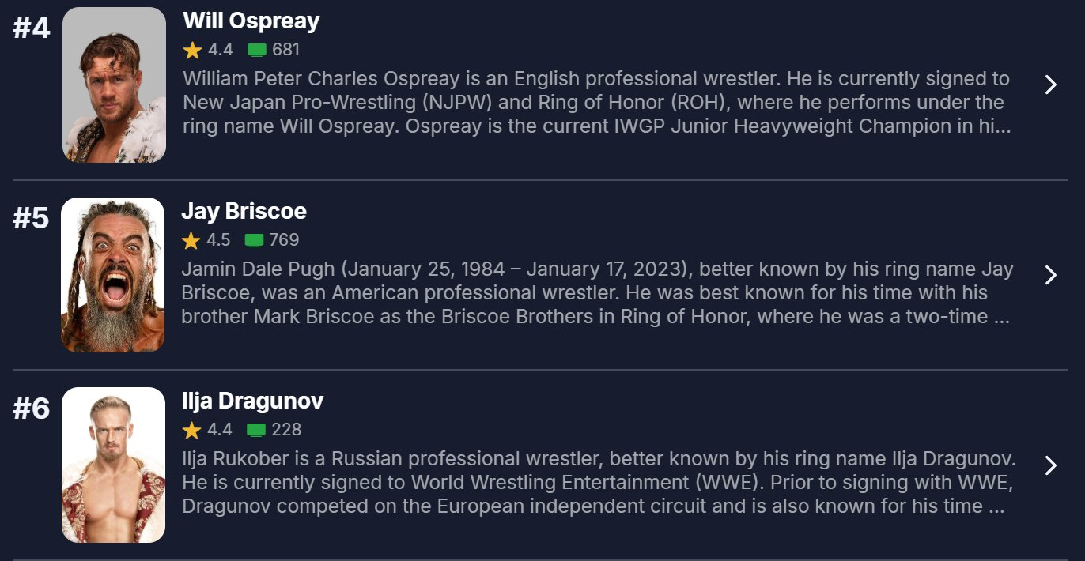This screenshot has width=1085, height=561.
Task: Open the Jay Briscoe name link
Action: (x=244, y=211)
